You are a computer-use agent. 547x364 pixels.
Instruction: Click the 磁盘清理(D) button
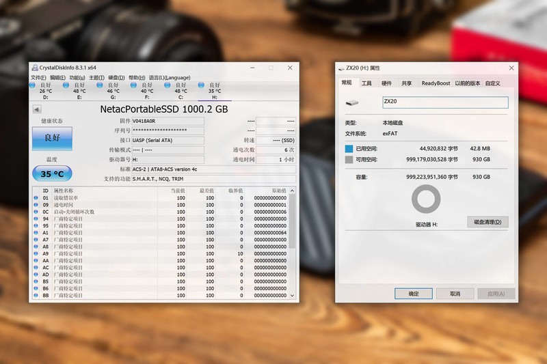[x=488, y=222]
